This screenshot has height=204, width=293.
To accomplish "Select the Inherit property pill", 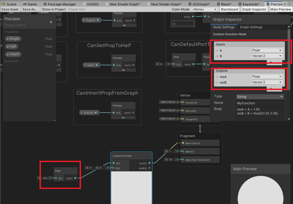I will (13, 54).
